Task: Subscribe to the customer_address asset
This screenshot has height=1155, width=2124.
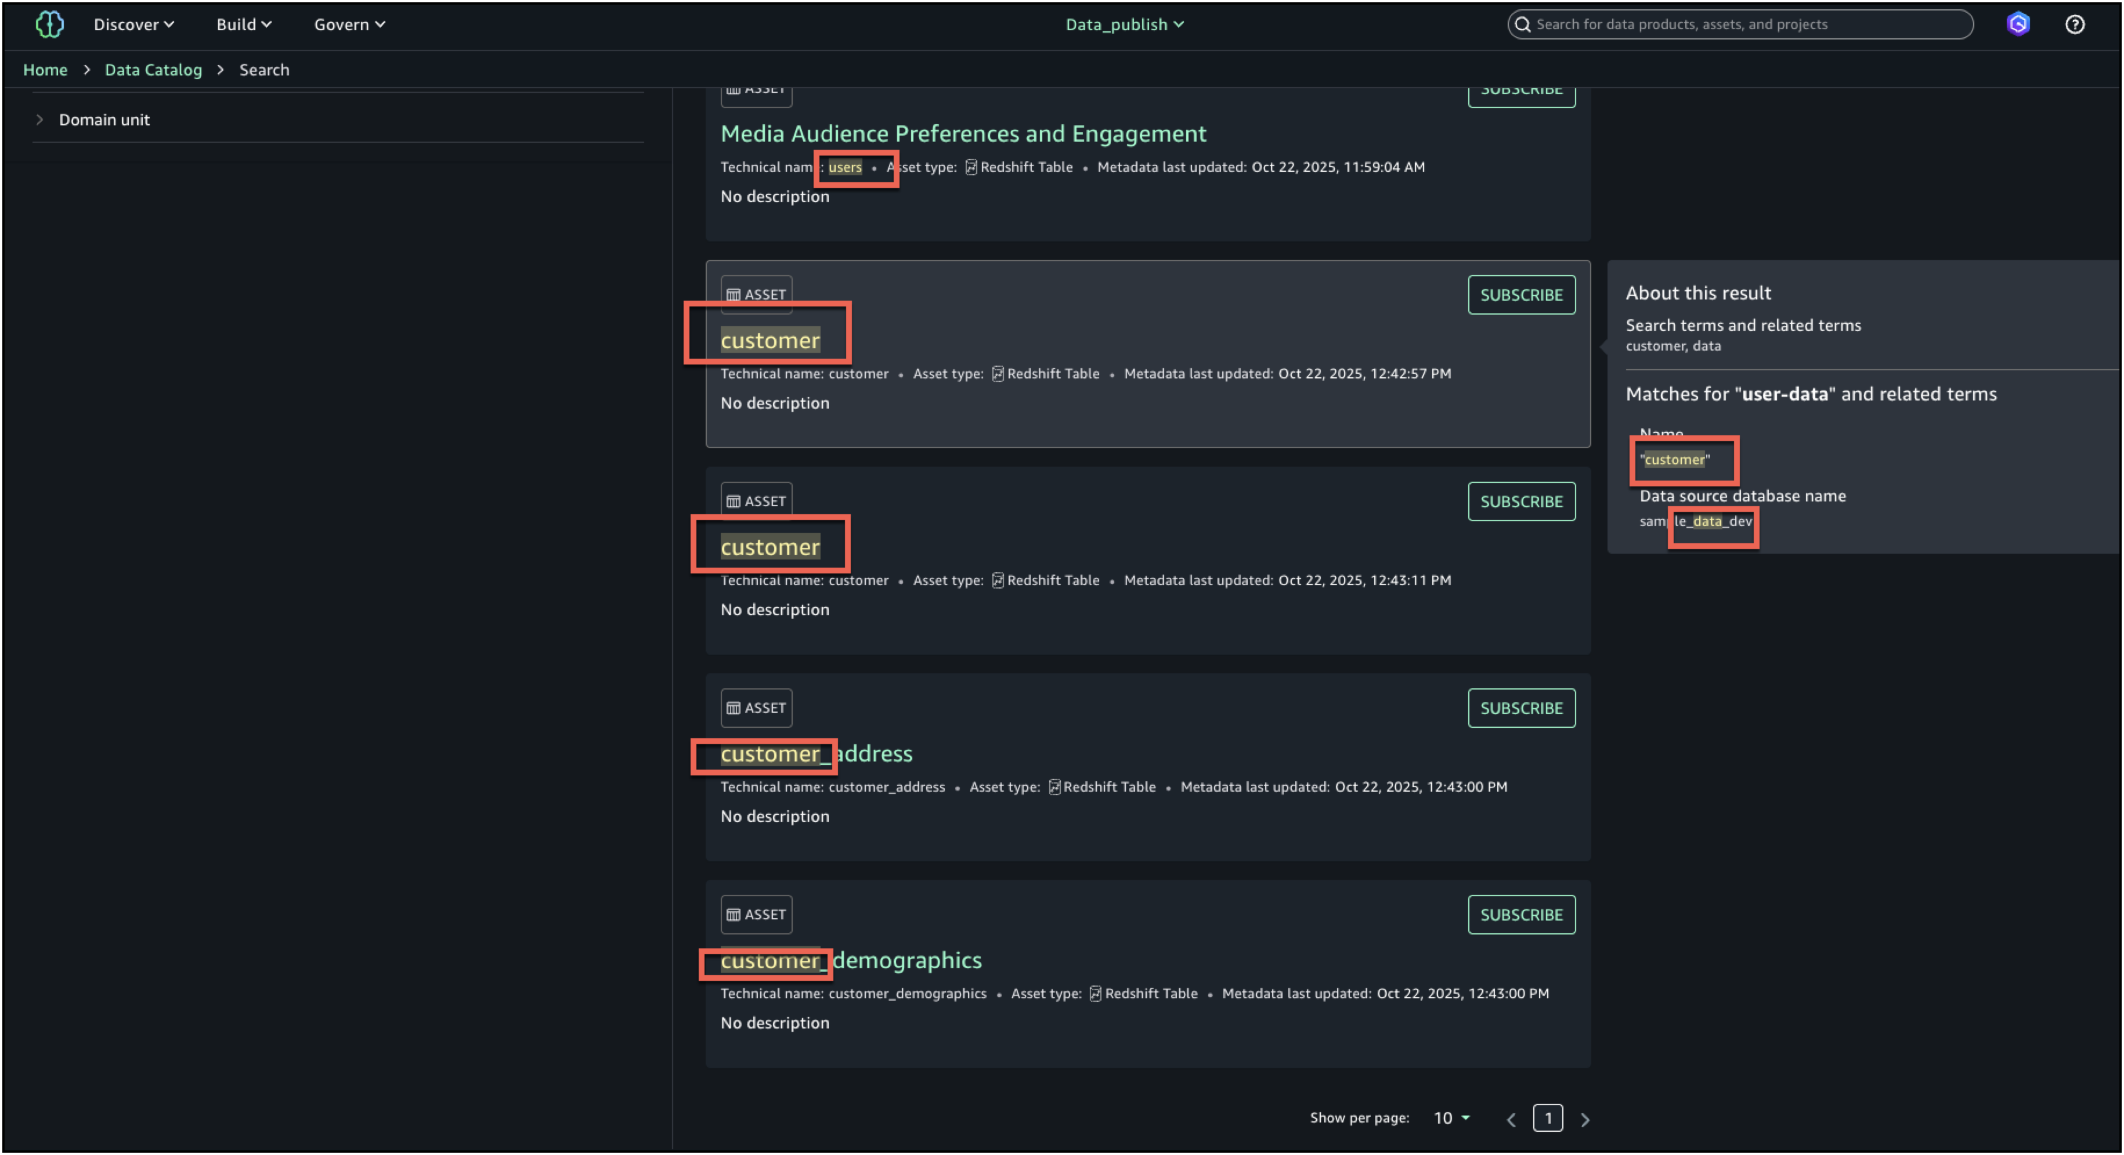Action: click(1520, 708)
